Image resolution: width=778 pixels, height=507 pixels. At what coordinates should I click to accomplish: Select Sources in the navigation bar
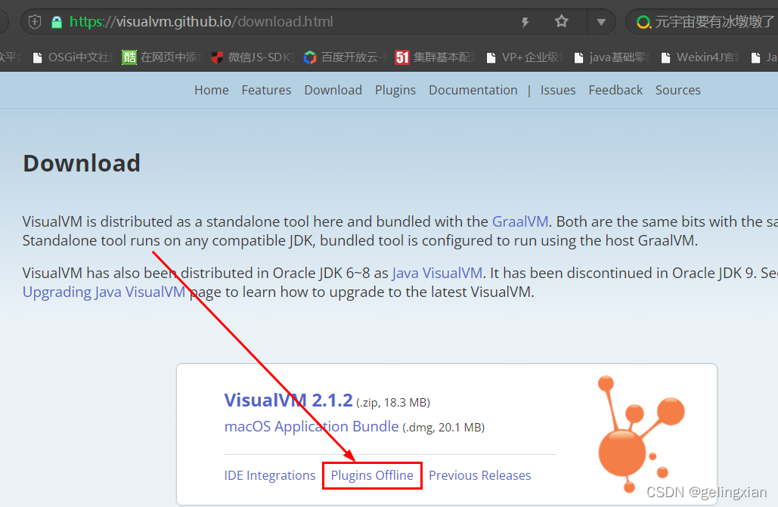677,90
